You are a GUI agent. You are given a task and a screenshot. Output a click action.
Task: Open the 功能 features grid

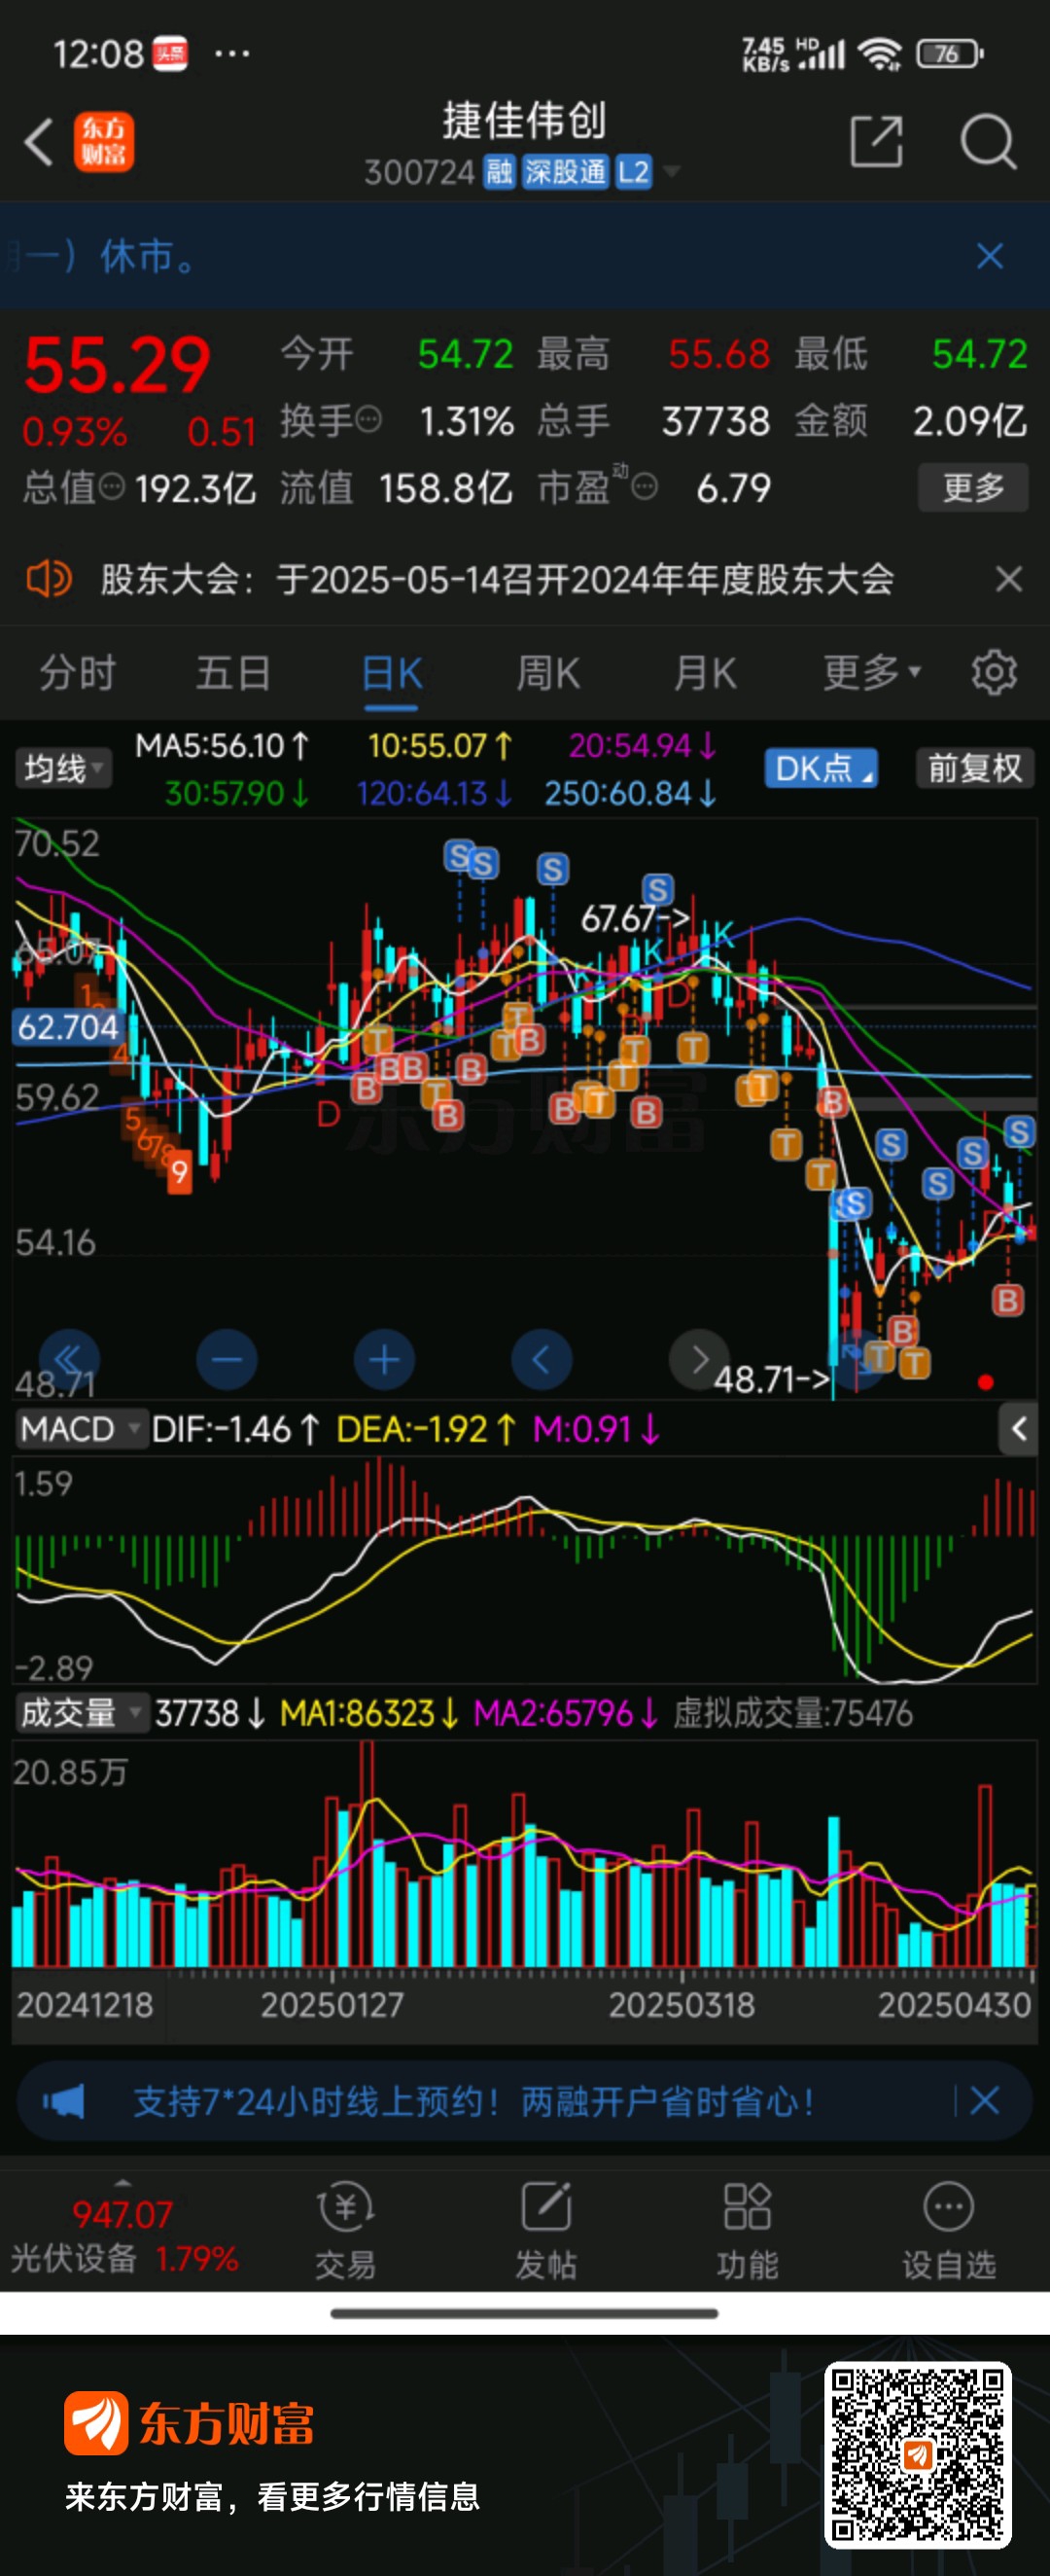(748, 2231)
